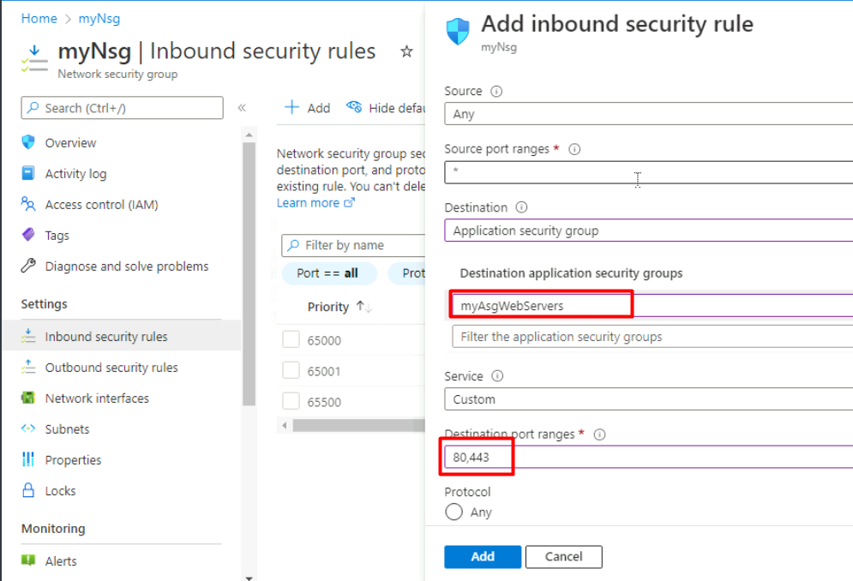Click the Activity log icon
853x581 pixels.
[x=28, y=173]
